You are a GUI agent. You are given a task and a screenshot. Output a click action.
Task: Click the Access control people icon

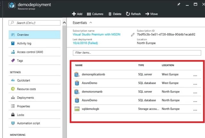click(x=13, y=52)
